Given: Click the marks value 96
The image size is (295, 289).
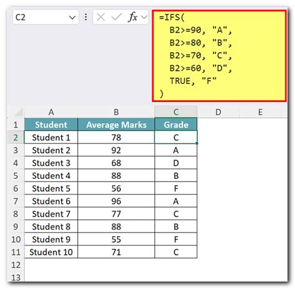Looking at the screenshot, I should click(116, 201).
